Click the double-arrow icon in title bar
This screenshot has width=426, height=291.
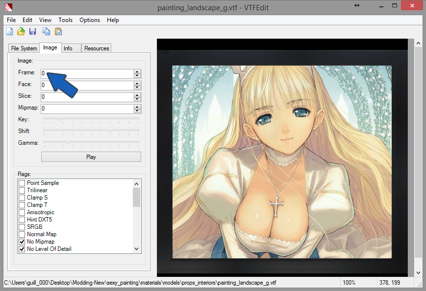(x=357, y=5)
